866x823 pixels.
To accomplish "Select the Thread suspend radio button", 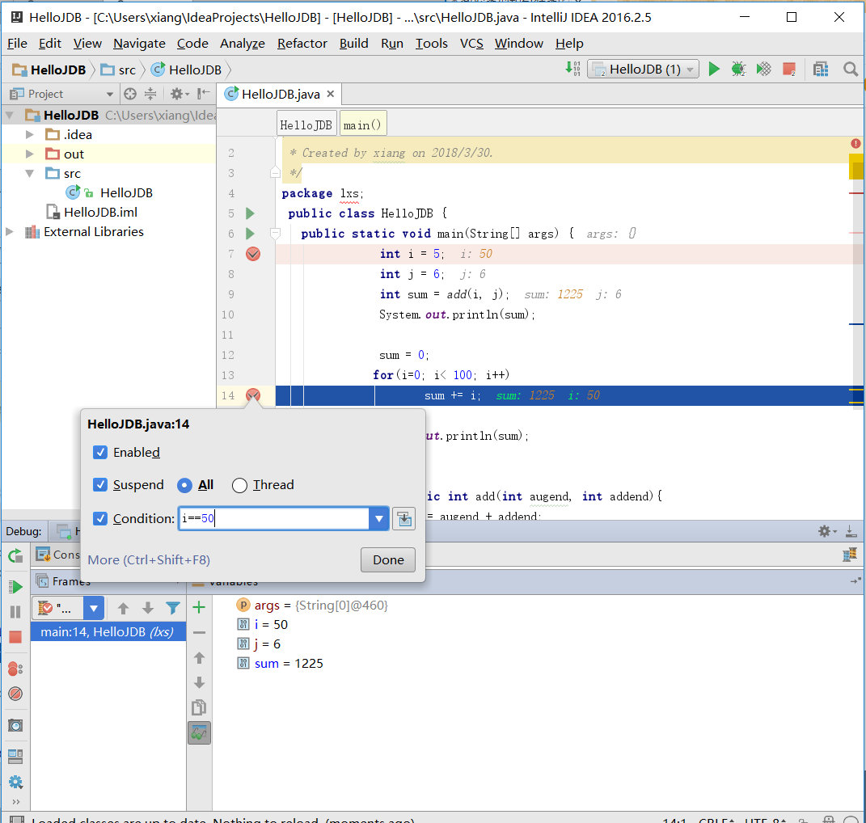I will click(239, 485).
